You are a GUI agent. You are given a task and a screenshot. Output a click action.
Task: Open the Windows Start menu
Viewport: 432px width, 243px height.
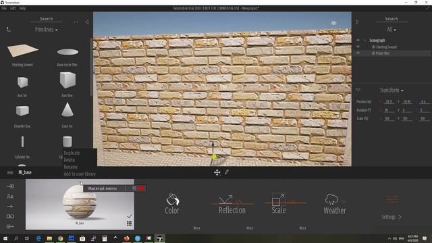point(5,238)
